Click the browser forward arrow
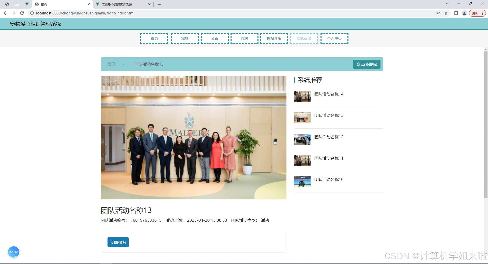Screen dimensions: 488x264 pyautogui.click(x=14, y=13)
